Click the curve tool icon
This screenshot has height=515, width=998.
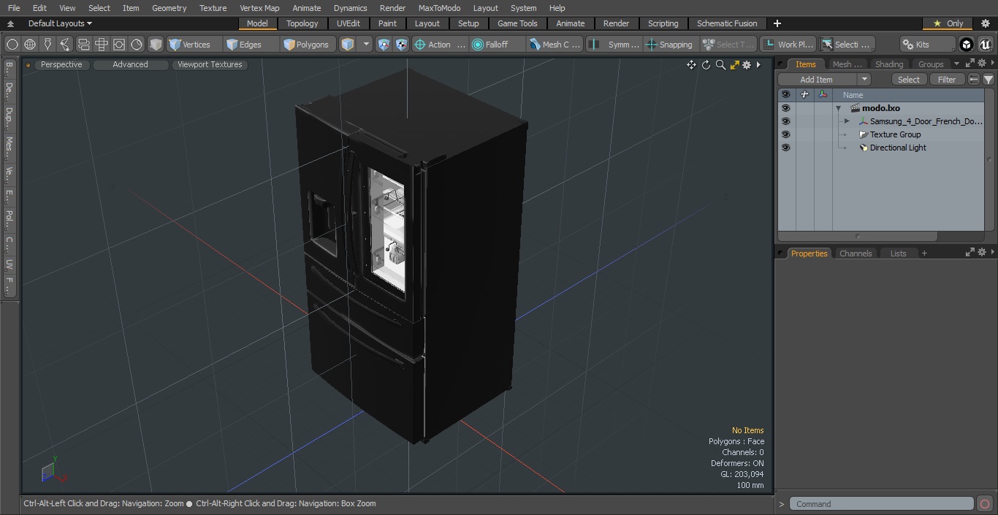(x=65, y=45)
